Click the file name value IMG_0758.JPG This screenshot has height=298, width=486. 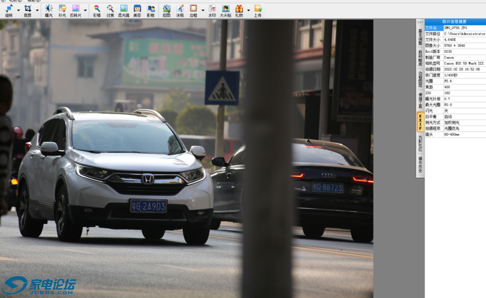pos(455,28)
